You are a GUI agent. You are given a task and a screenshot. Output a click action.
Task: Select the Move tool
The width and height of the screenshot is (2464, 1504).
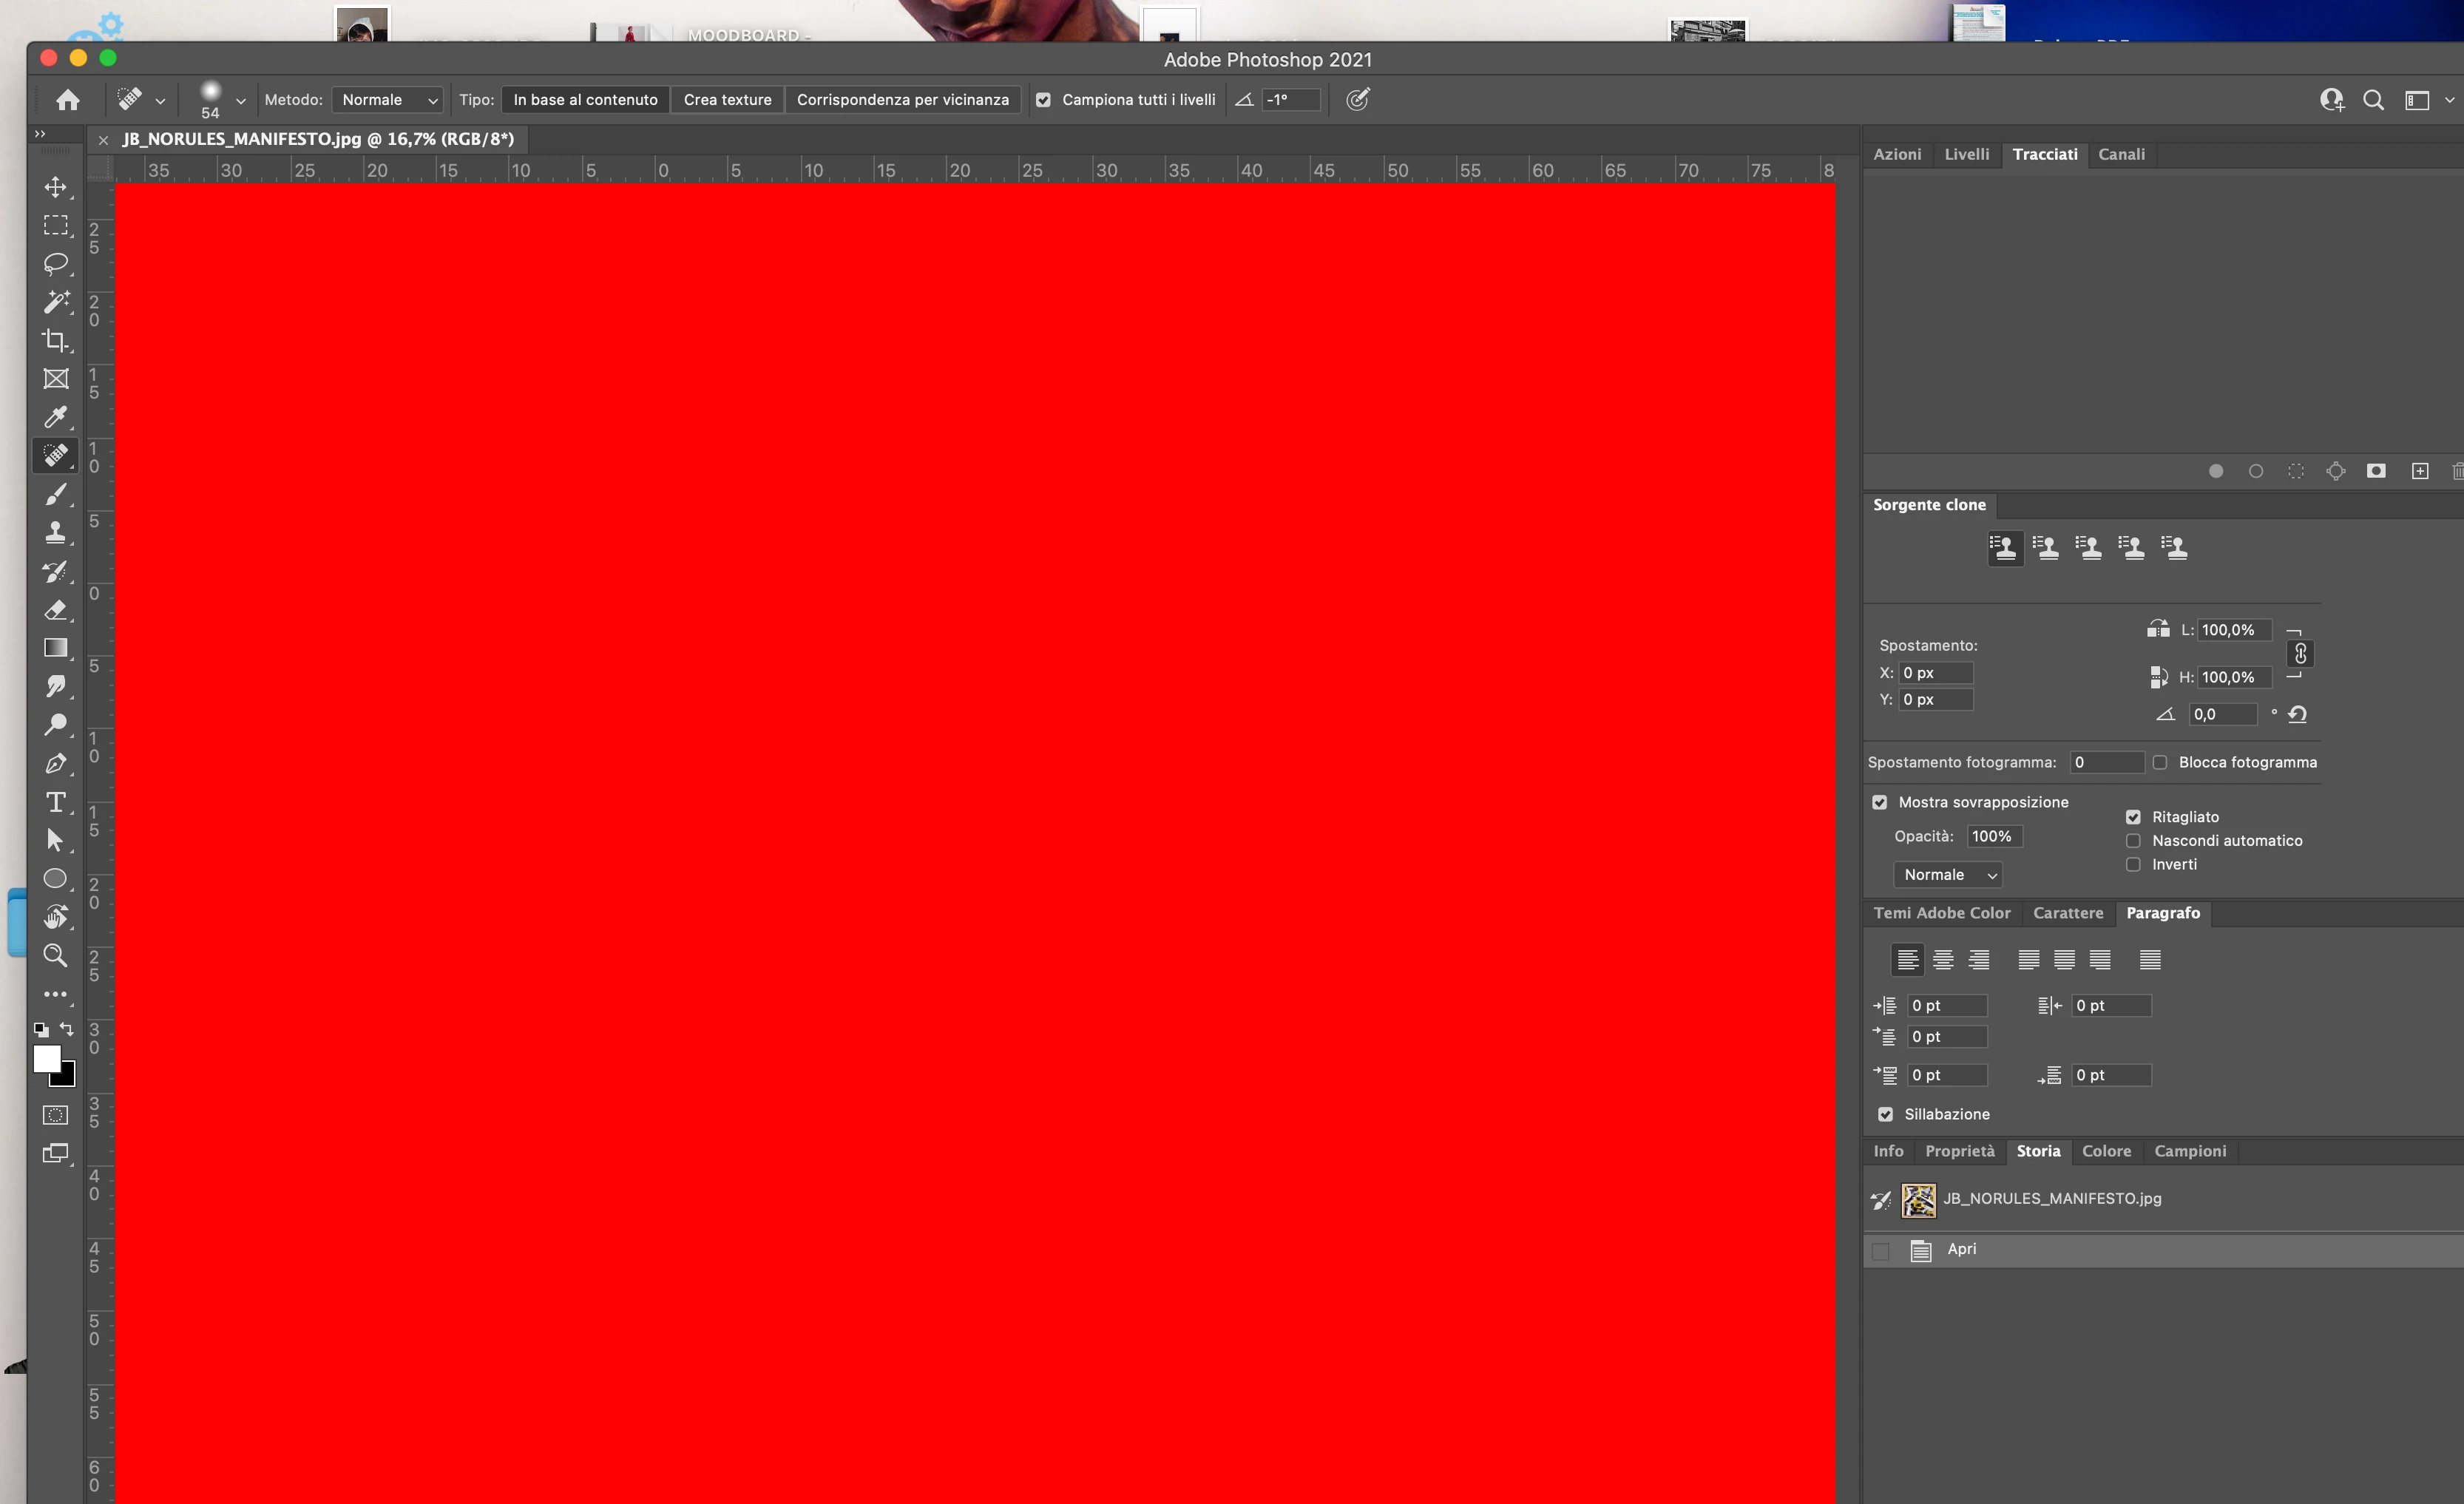point(56,187)
